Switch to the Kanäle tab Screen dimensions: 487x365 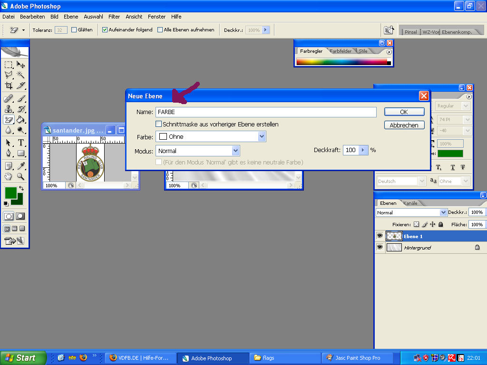pos(410,203)
